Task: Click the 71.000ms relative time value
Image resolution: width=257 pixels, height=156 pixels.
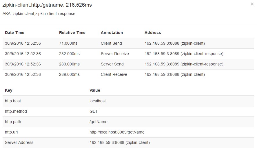Action: (x=68, y=44)
